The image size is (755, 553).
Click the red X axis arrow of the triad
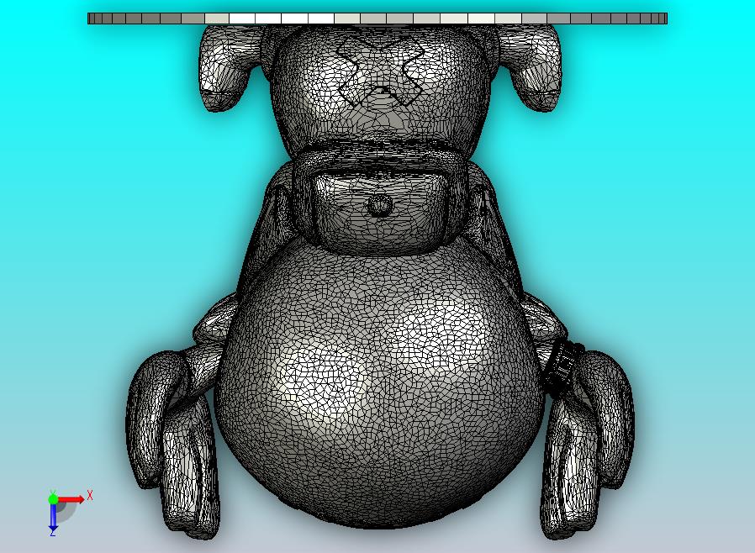(71, 499)
